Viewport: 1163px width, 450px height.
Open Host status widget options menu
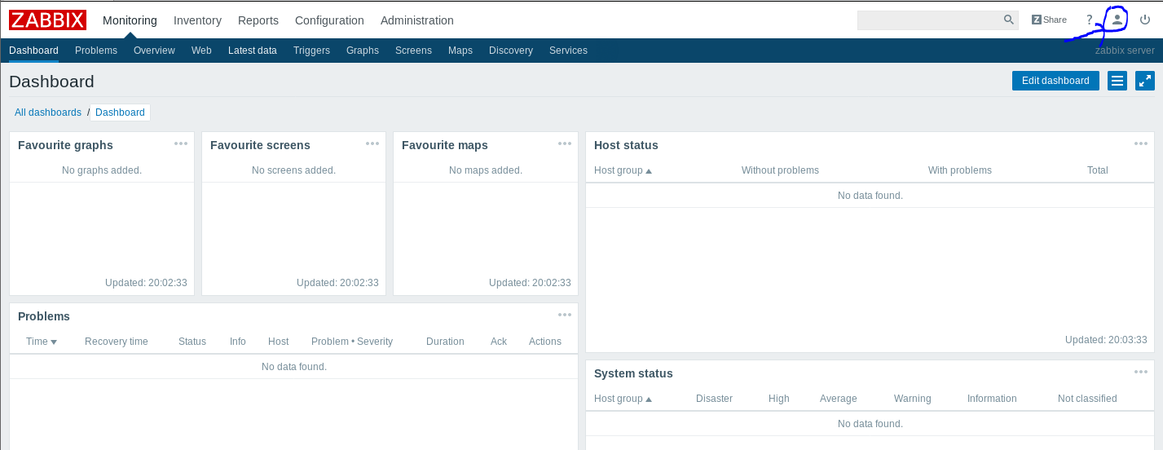(x=1140, y=143)
